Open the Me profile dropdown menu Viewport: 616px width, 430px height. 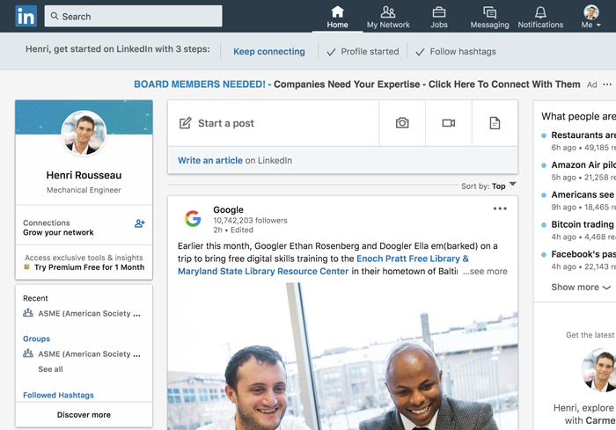[590, 16]
